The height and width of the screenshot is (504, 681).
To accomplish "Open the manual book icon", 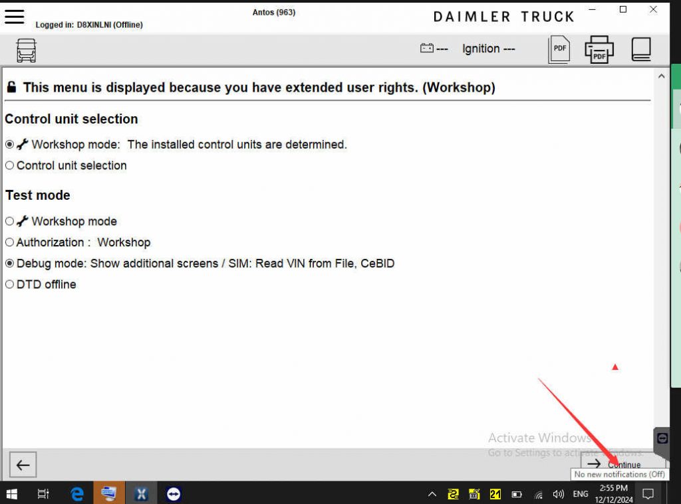I will tap(640, 49).
